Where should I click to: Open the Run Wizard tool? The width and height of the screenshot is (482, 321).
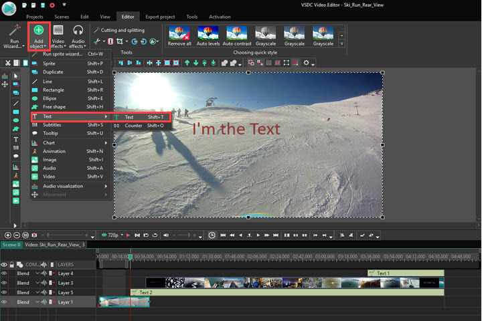14,37
